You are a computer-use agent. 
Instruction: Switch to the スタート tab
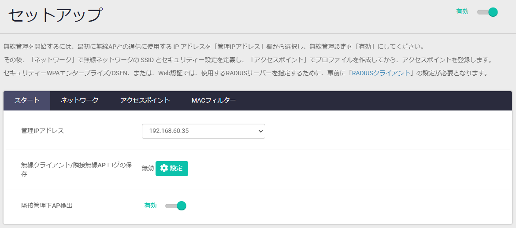click(x=27, y=100)
